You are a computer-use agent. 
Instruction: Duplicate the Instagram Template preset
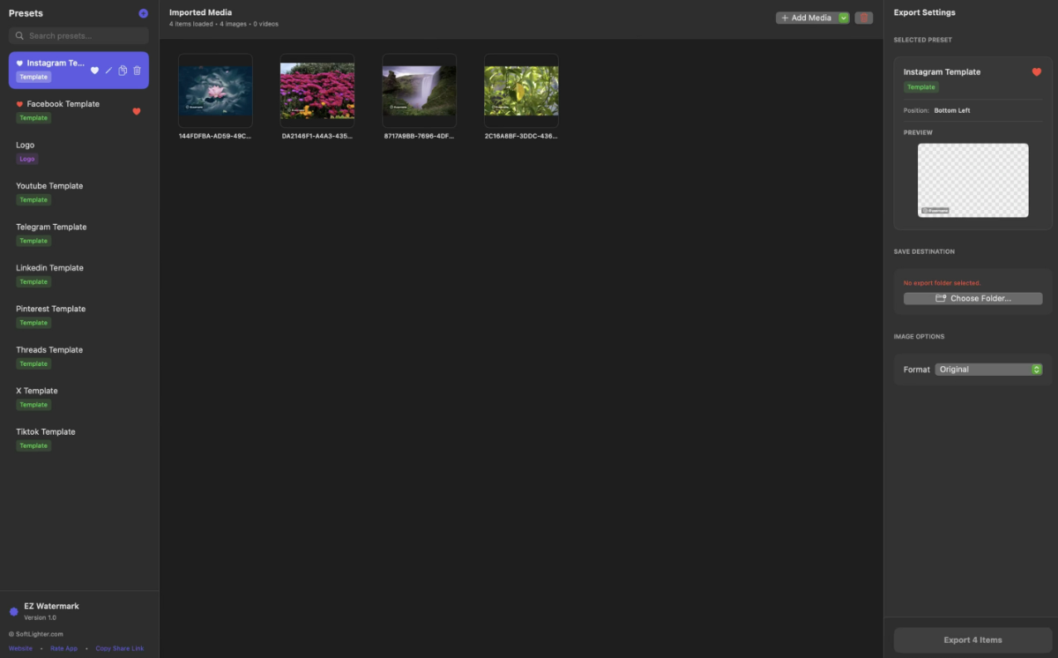point(123,71)
